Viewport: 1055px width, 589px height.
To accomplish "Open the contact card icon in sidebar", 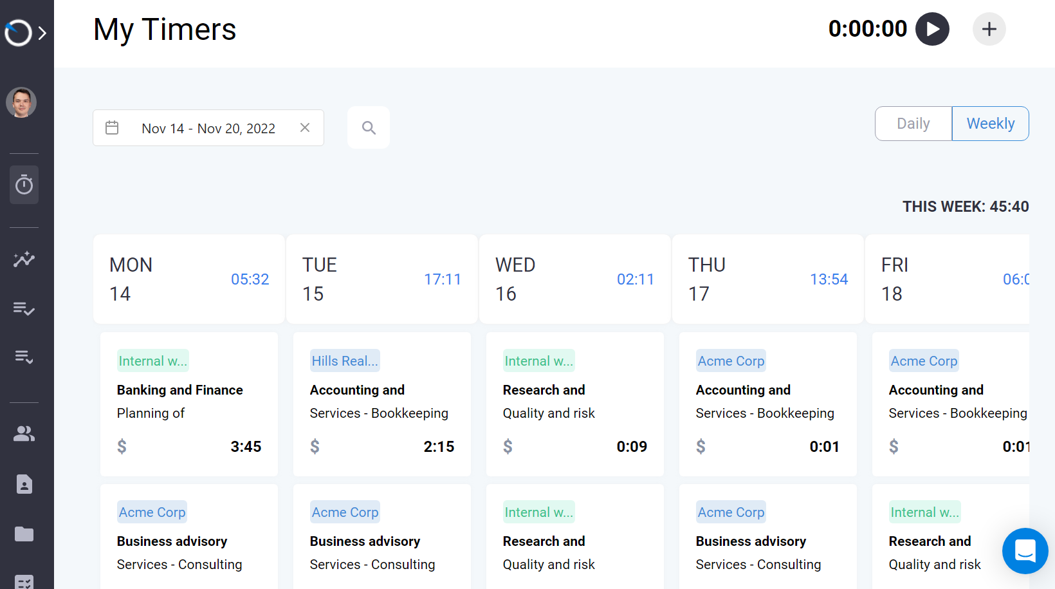I will point(24,483).
